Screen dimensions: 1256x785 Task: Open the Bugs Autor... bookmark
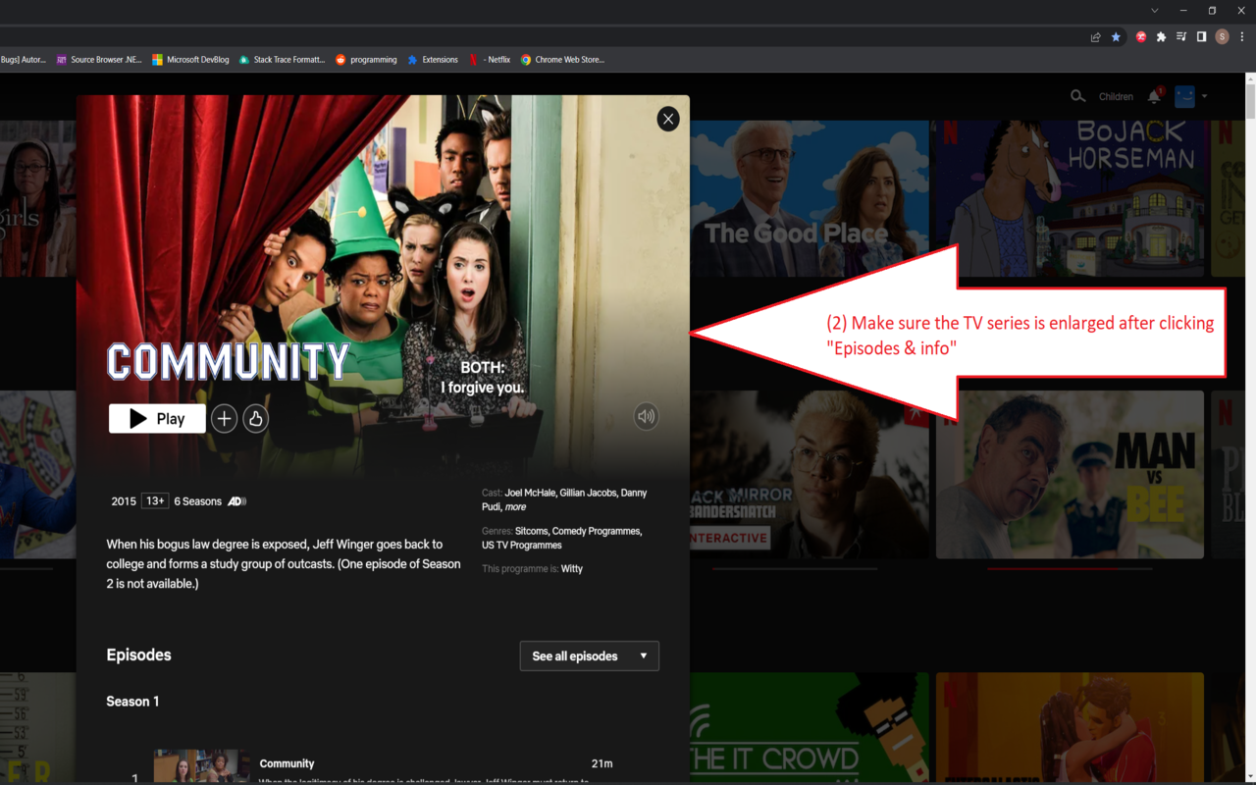pos(24,60)
